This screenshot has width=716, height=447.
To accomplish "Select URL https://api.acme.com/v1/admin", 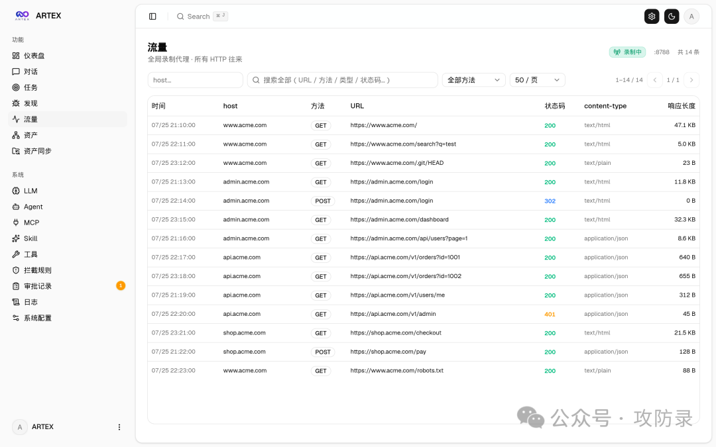I will [393, 314].
